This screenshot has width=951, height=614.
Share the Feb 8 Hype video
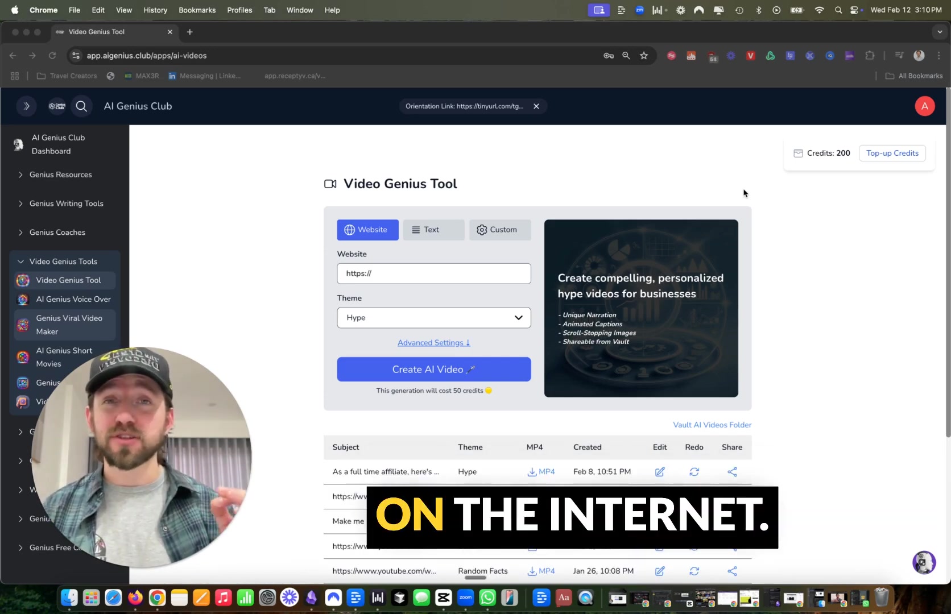pyautogui.click(x=732, y=472)
